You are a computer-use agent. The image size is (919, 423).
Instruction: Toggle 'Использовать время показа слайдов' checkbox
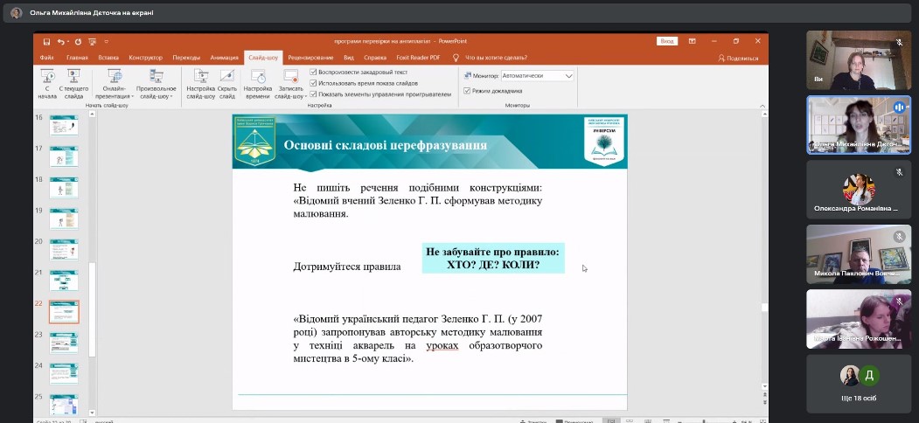tap(313, 83)
